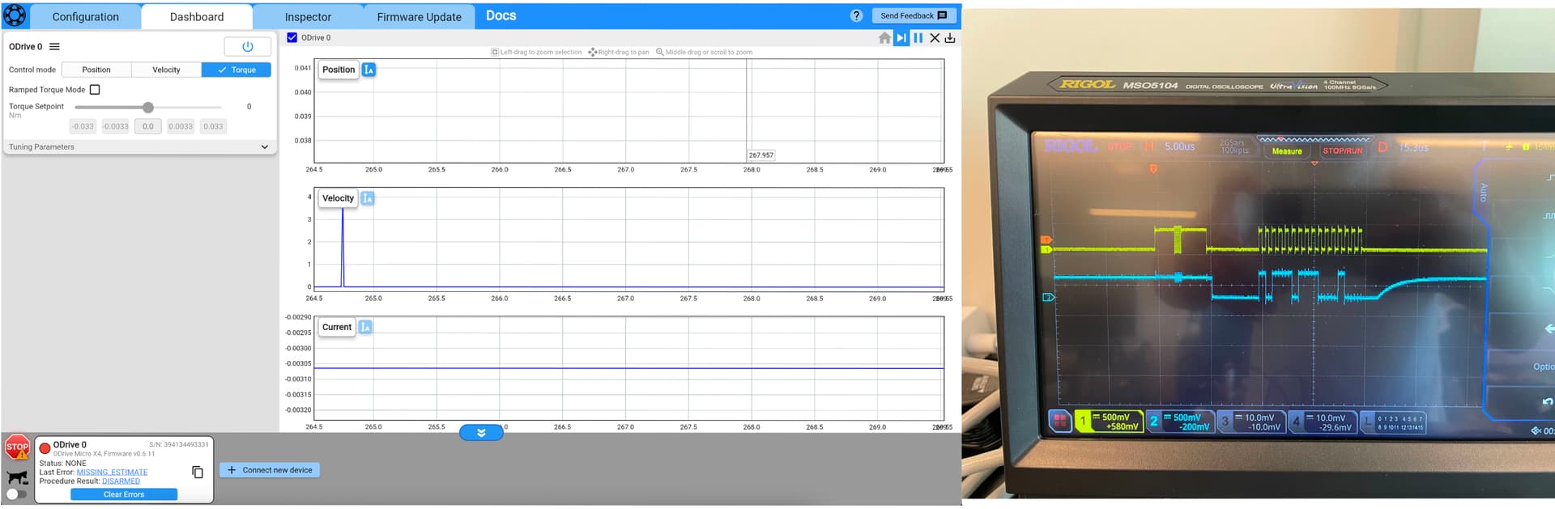Viewport: 1555px width, 509px height.
Task: Copy ODrive 0 device info
Action: [x=198, y=472]
